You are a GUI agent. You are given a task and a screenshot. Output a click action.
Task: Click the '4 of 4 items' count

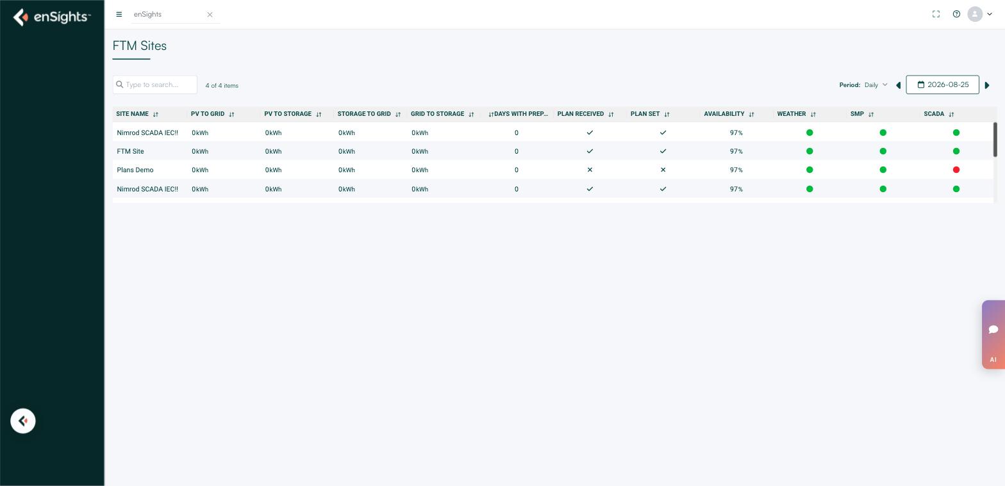pyautogui.click(x=222, y=86)
